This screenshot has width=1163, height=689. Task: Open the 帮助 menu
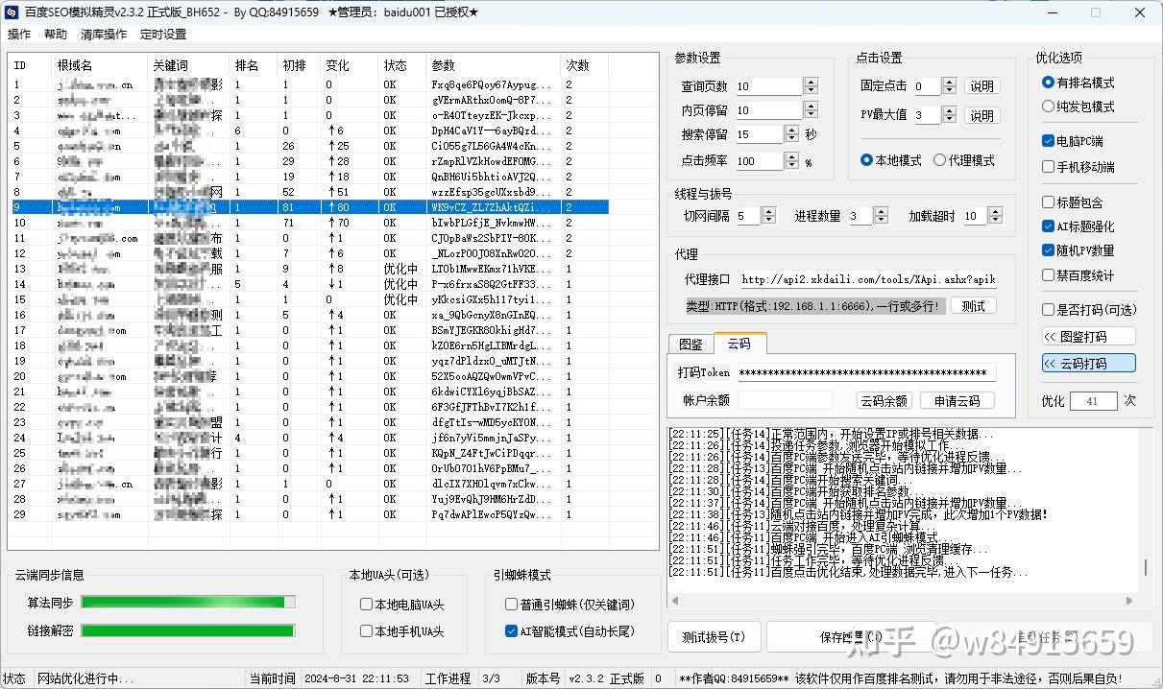pos(56,34)
